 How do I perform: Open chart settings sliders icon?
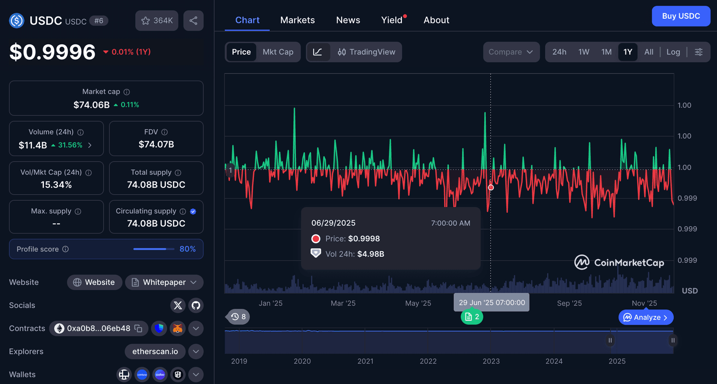click(x=699, y=52)
